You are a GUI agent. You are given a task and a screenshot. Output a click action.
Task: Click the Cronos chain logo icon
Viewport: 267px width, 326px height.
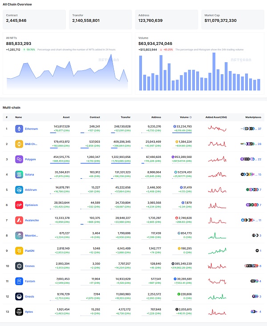(19, 266)
